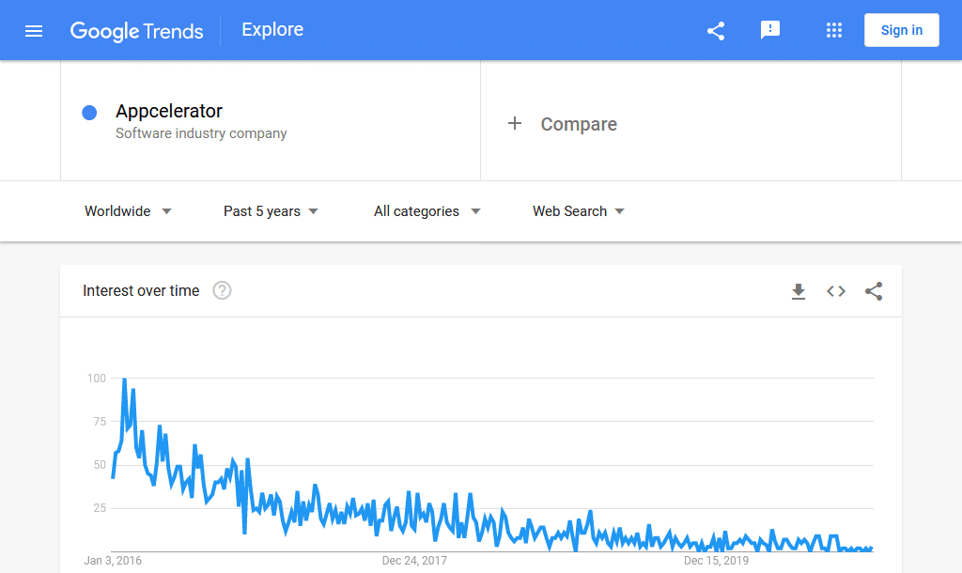Click the blue dot beside Appcelerator
Screen dimensions: 962x573
click(89, 112)
